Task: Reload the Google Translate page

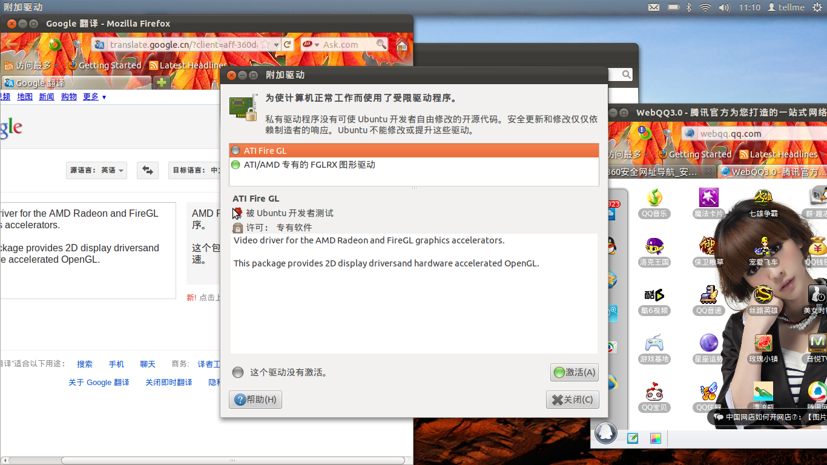Action: pos(288,44)
